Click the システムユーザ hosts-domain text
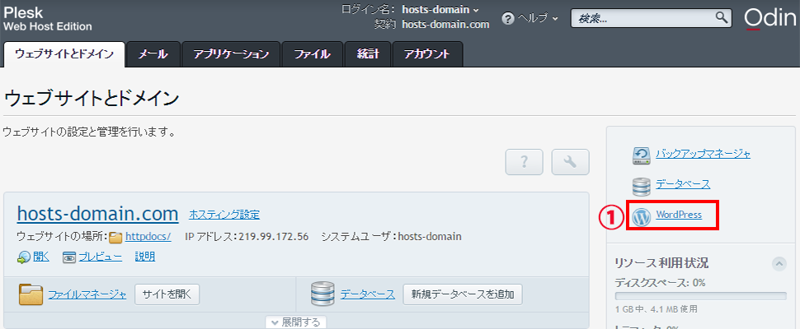 tap(392, 237)
